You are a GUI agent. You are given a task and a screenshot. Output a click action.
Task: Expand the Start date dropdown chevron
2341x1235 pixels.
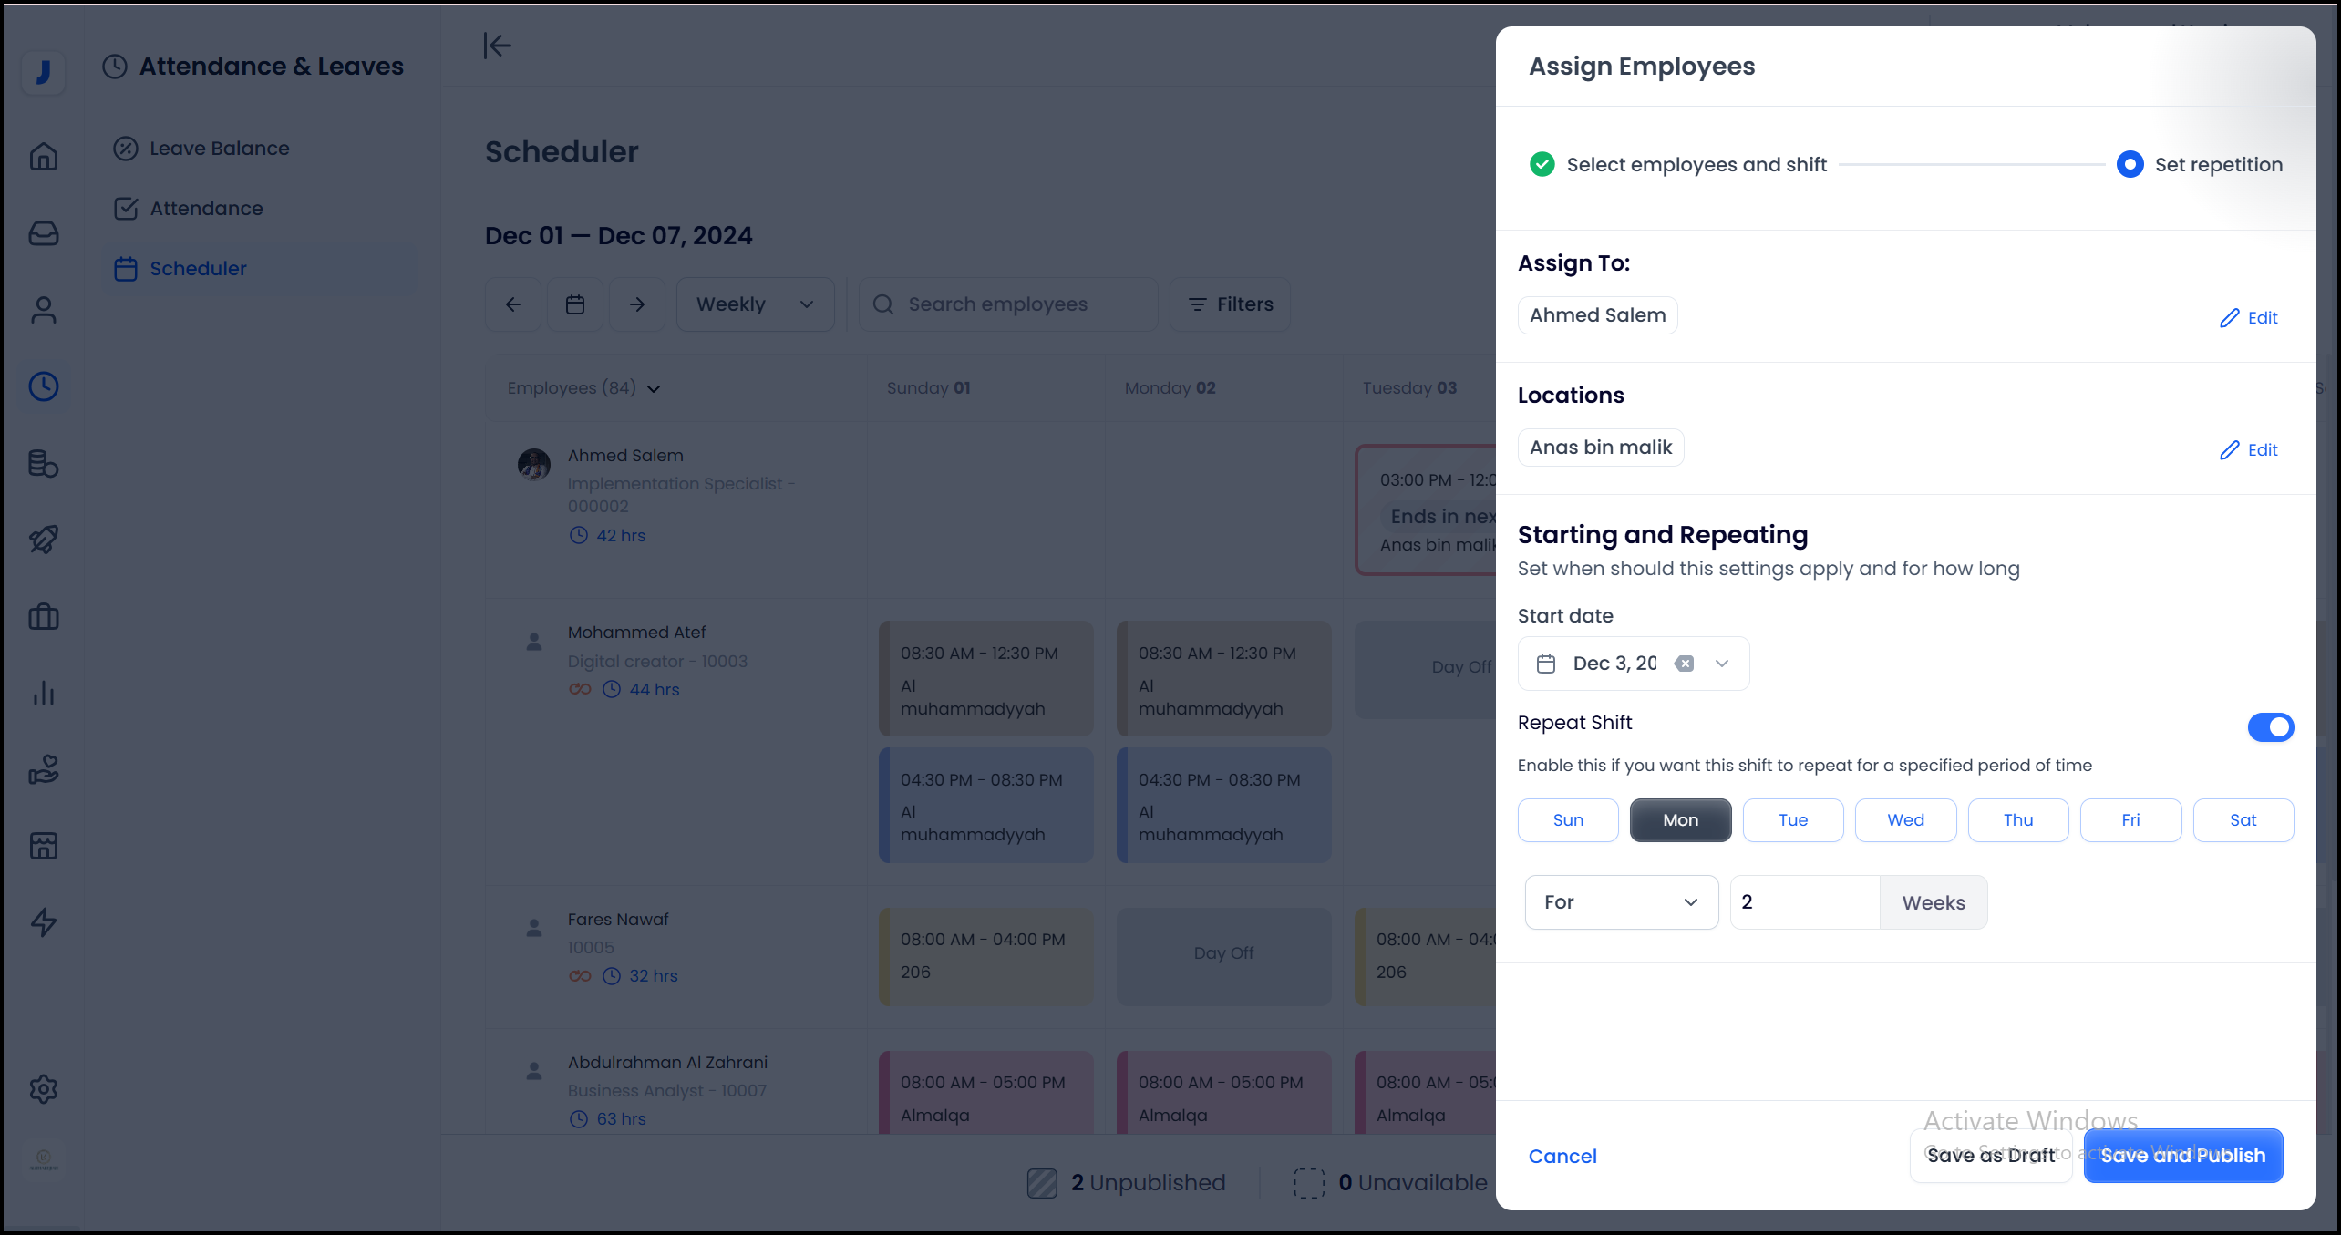[x=1722, y=664]
